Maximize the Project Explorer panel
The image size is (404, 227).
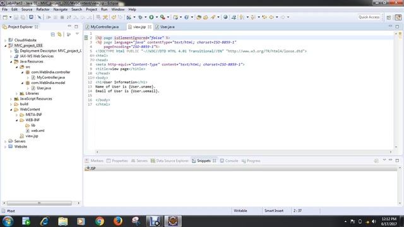point(76,26)
